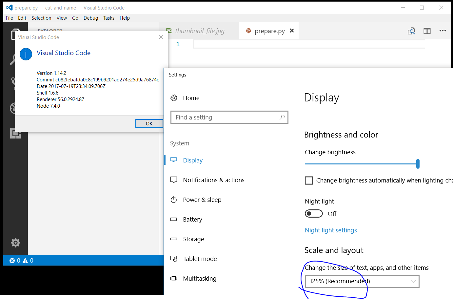Open the View menu
The image size is (453, 299).
click(x=62, y=18)
